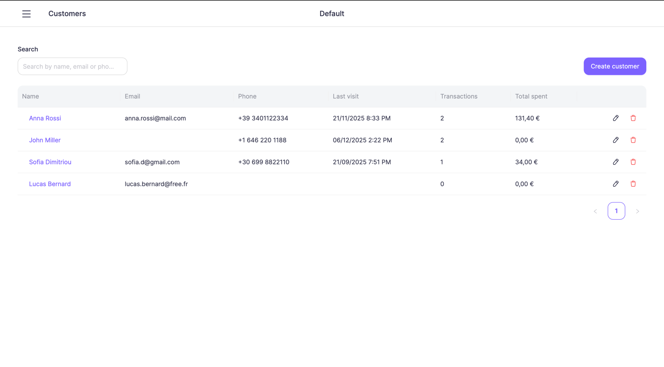Edit John Miller with the pencil icon
Image resolution: width=664 pixels, height=367 pixels.
coord(616,140)
